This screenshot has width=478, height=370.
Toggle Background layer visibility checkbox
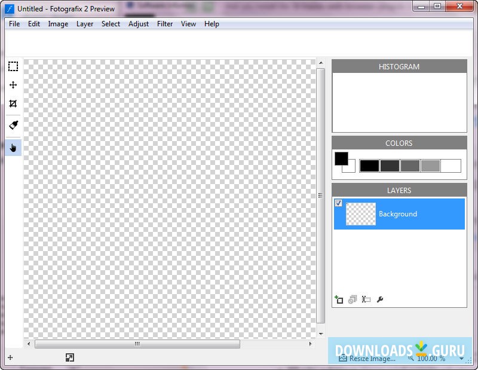(338, 203)
